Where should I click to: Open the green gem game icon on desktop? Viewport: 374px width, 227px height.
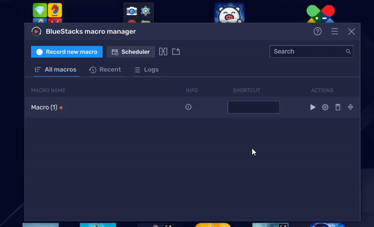point(40,10)
